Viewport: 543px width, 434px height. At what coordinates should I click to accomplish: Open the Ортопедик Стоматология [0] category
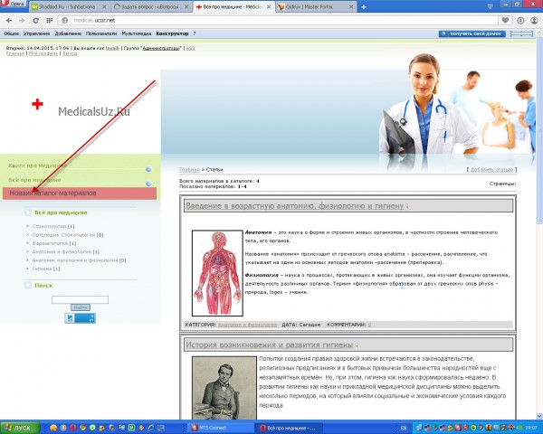click(68, 235)
